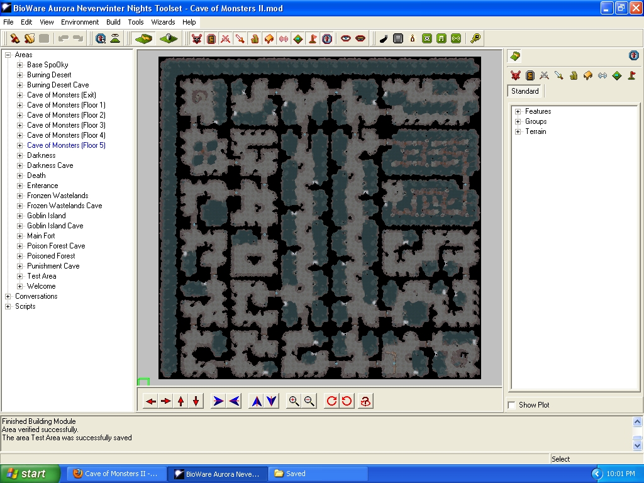Enable the Show Plot checkbox

coord(512,405)
